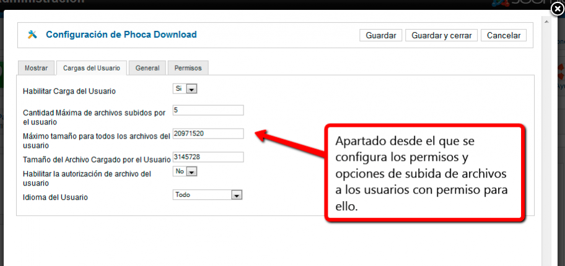Click the Guardar button
Screen dimensions: 565x266
[381, 36]
